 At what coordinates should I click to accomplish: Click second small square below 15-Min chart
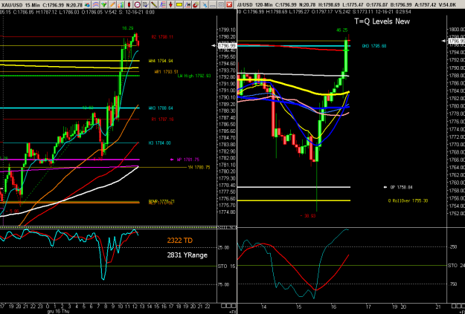coord(228,306)
